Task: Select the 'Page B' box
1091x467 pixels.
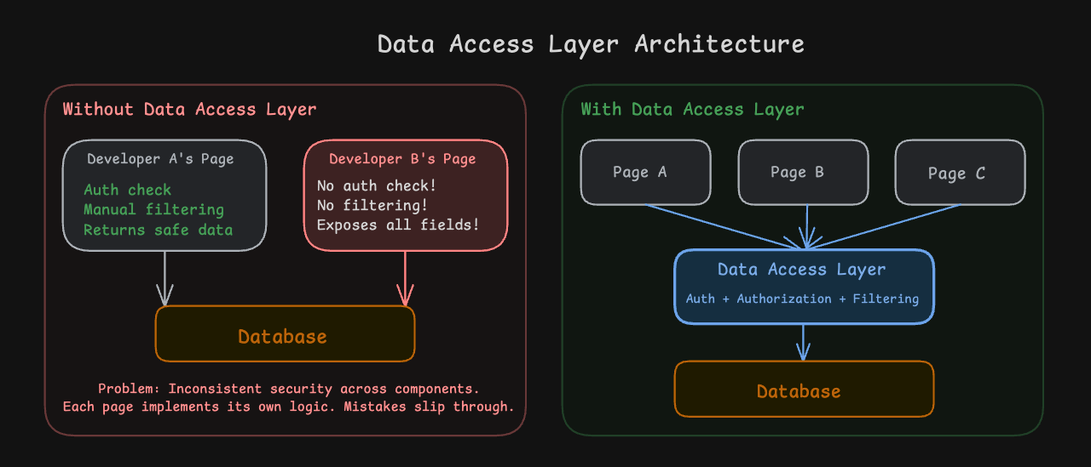Action: 803,173
